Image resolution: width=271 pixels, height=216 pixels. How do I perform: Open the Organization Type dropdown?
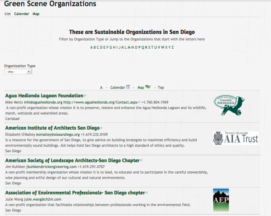point(18,72)
